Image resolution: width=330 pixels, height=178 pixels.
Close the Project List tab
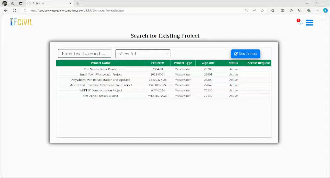click(x=70, y=3)
